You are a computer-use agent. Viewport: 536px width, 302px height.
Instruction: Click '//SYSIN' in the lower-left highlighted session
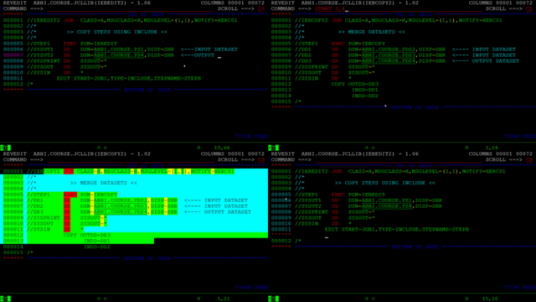pos(39,229)
